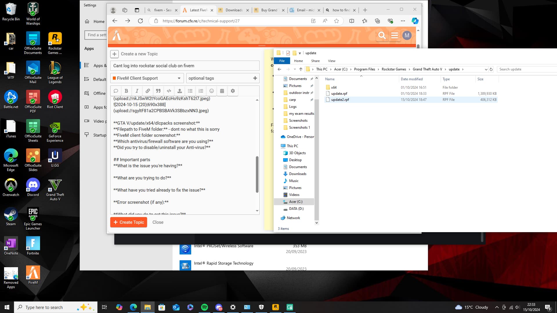The height and width of the screenshot is (313, 557).
Task: Open Edge split screen icon
Action: tap(352, 21)
